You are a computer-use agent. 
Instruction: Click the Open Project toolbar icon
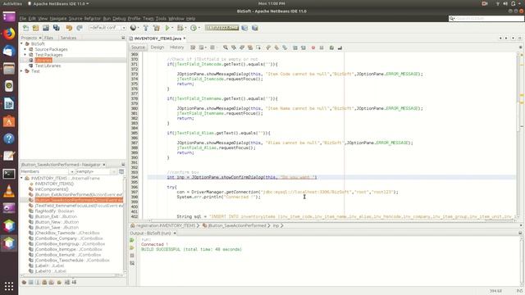[x=46, y=28]
